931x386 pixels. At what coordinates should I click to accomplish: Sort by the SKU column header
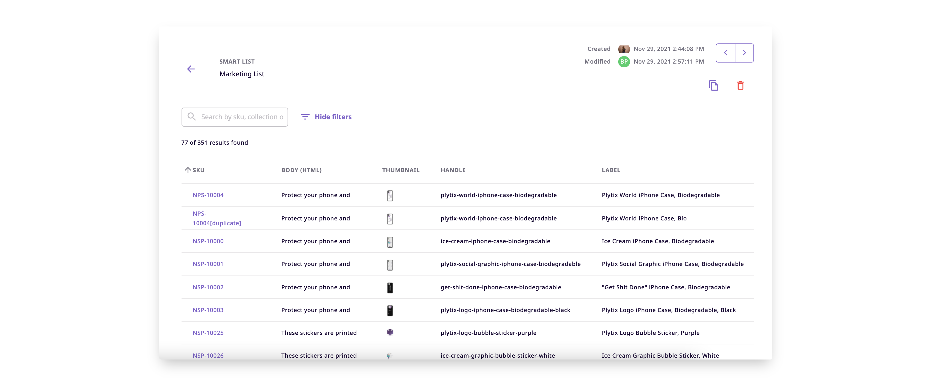198,170
